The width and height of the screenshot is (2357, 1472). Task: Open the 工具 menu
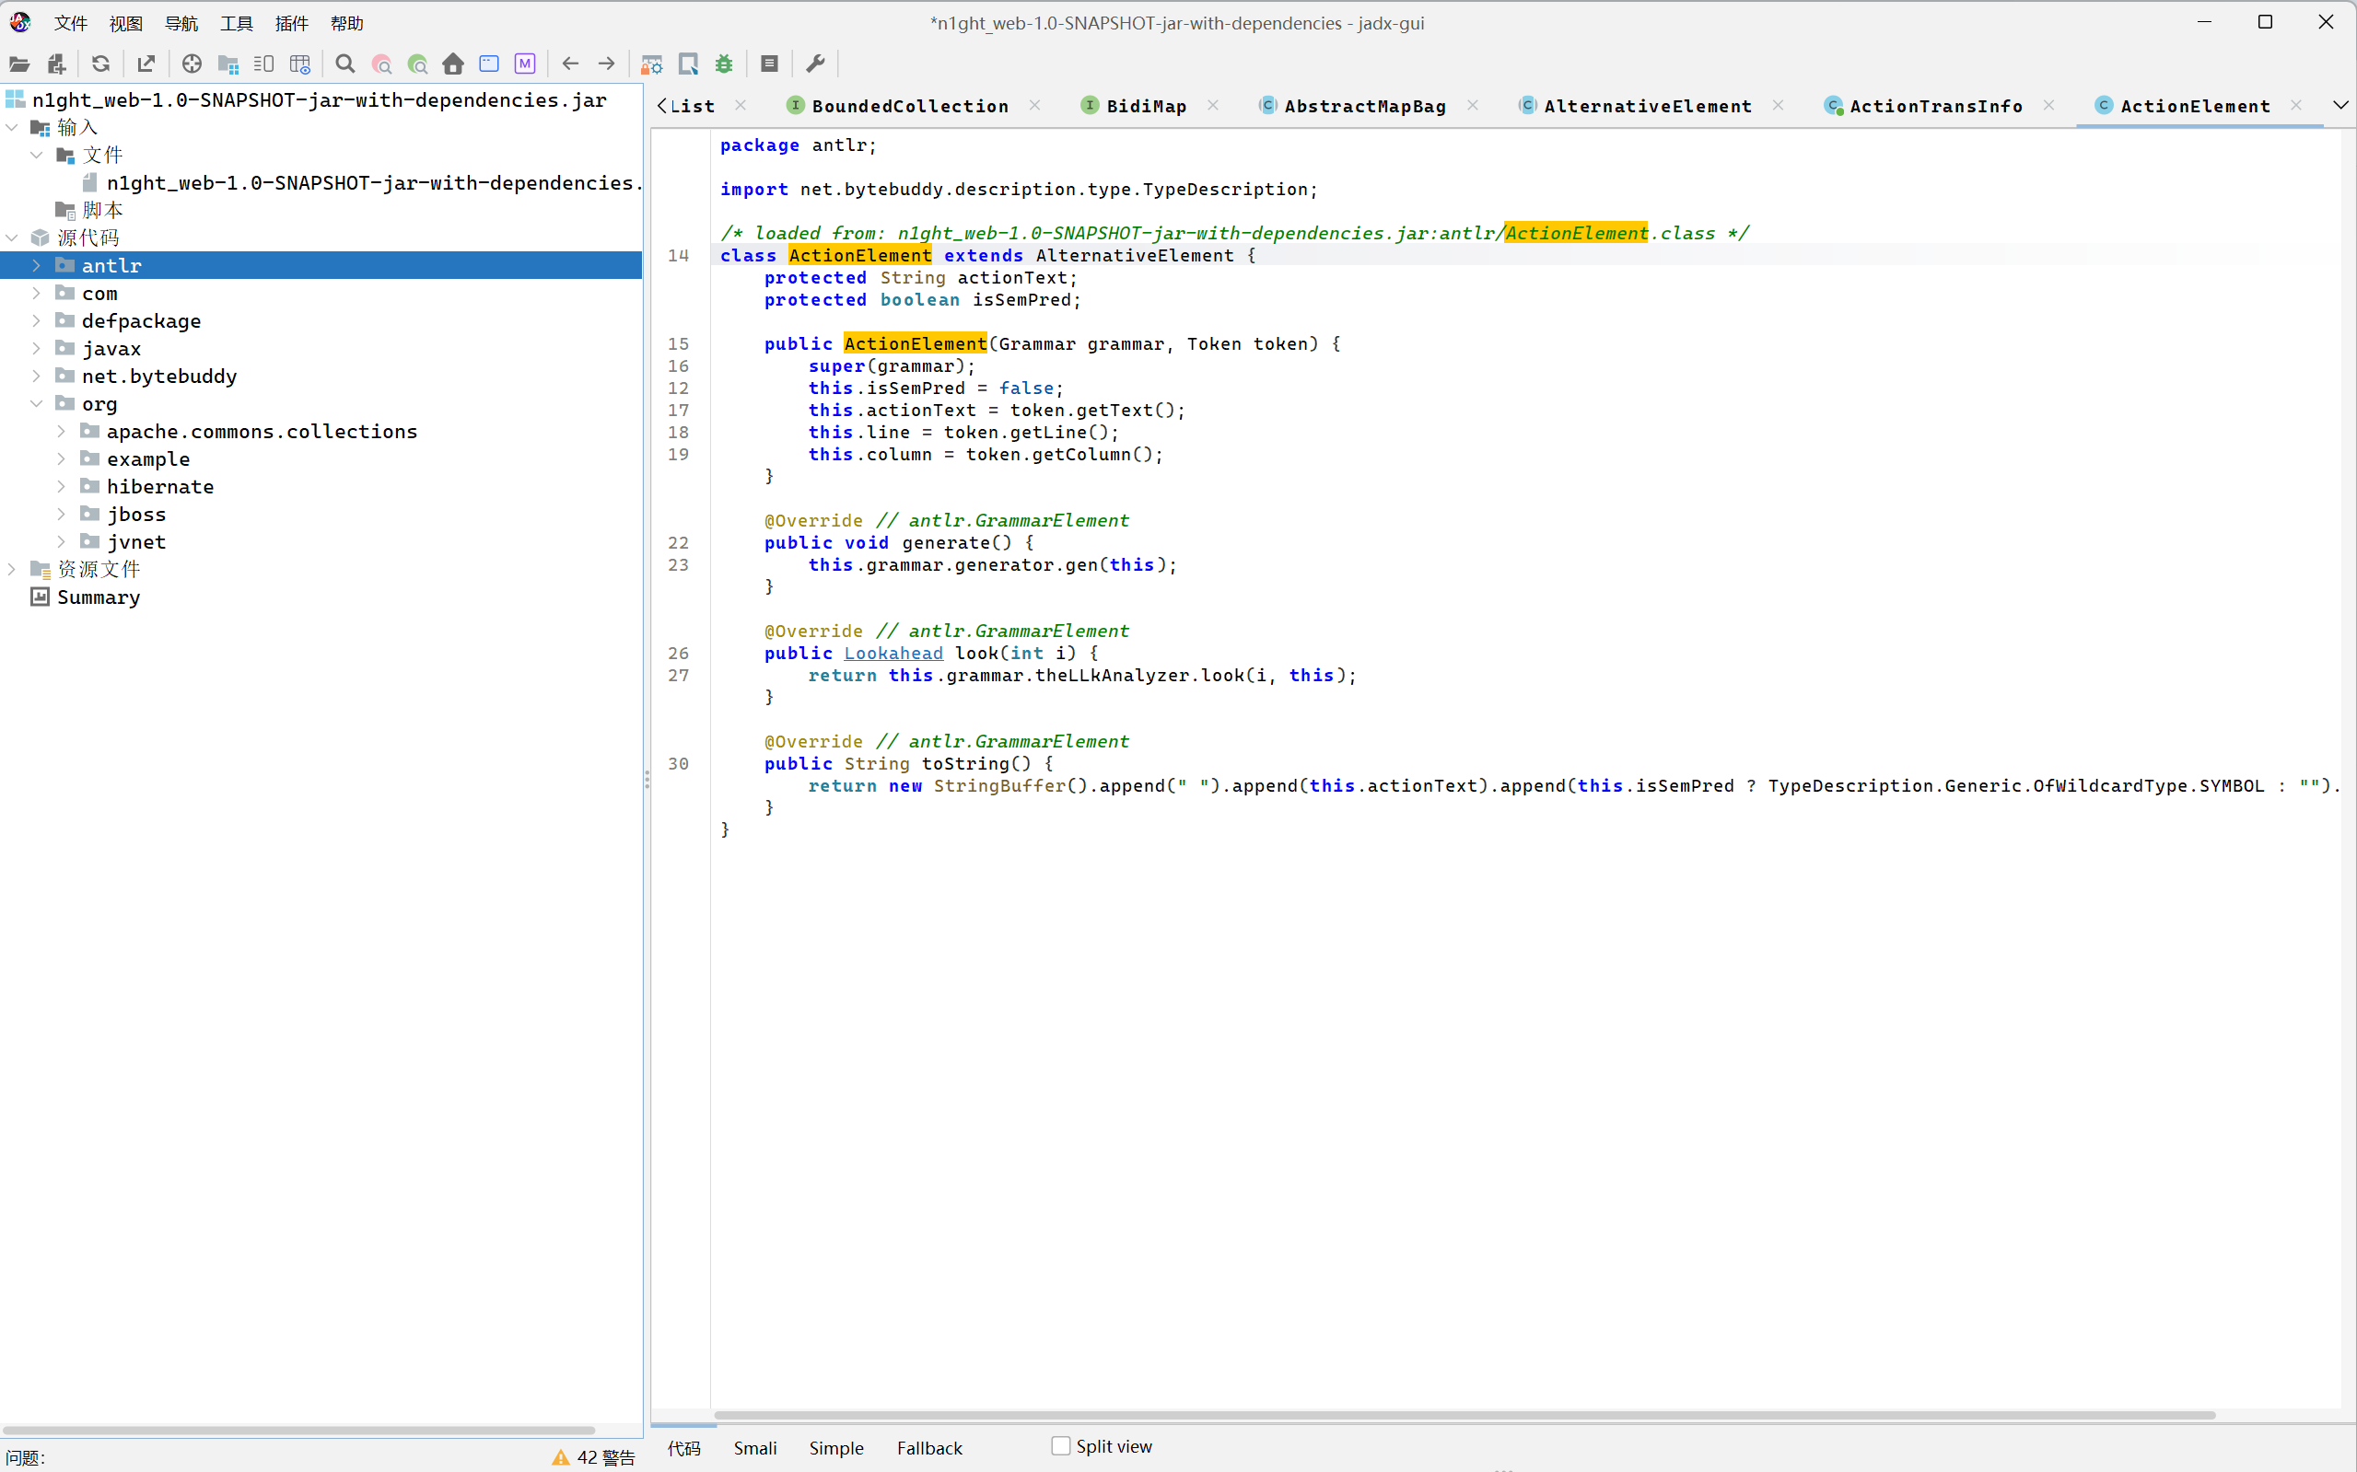[x=236, y=23]
